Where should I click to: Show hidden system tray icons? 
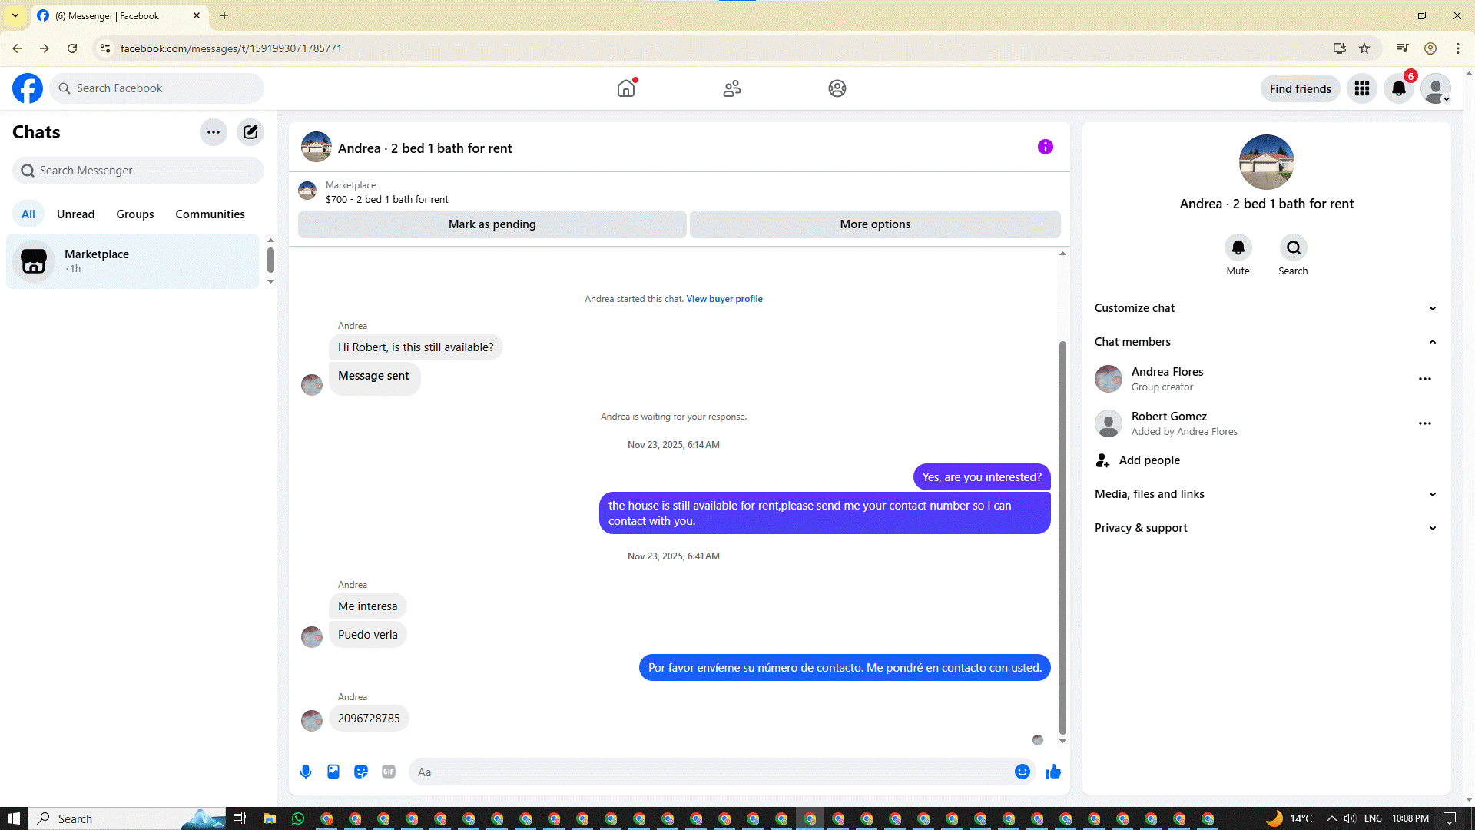pos(1331,818)
